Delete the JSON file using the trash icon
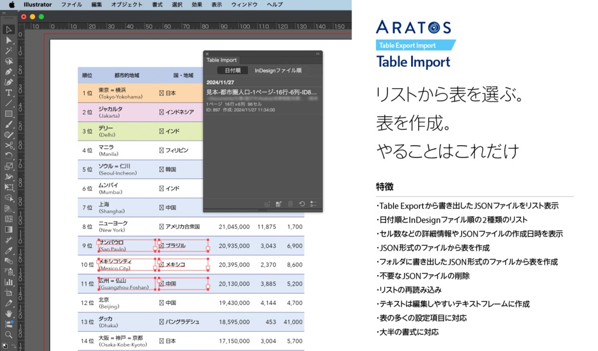The image size is (598, 351). click(x=291, y=204)
